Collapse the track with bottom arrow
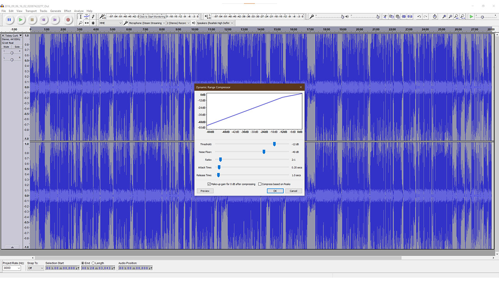This screenshot has width=499, height=281. click(12, 247)
